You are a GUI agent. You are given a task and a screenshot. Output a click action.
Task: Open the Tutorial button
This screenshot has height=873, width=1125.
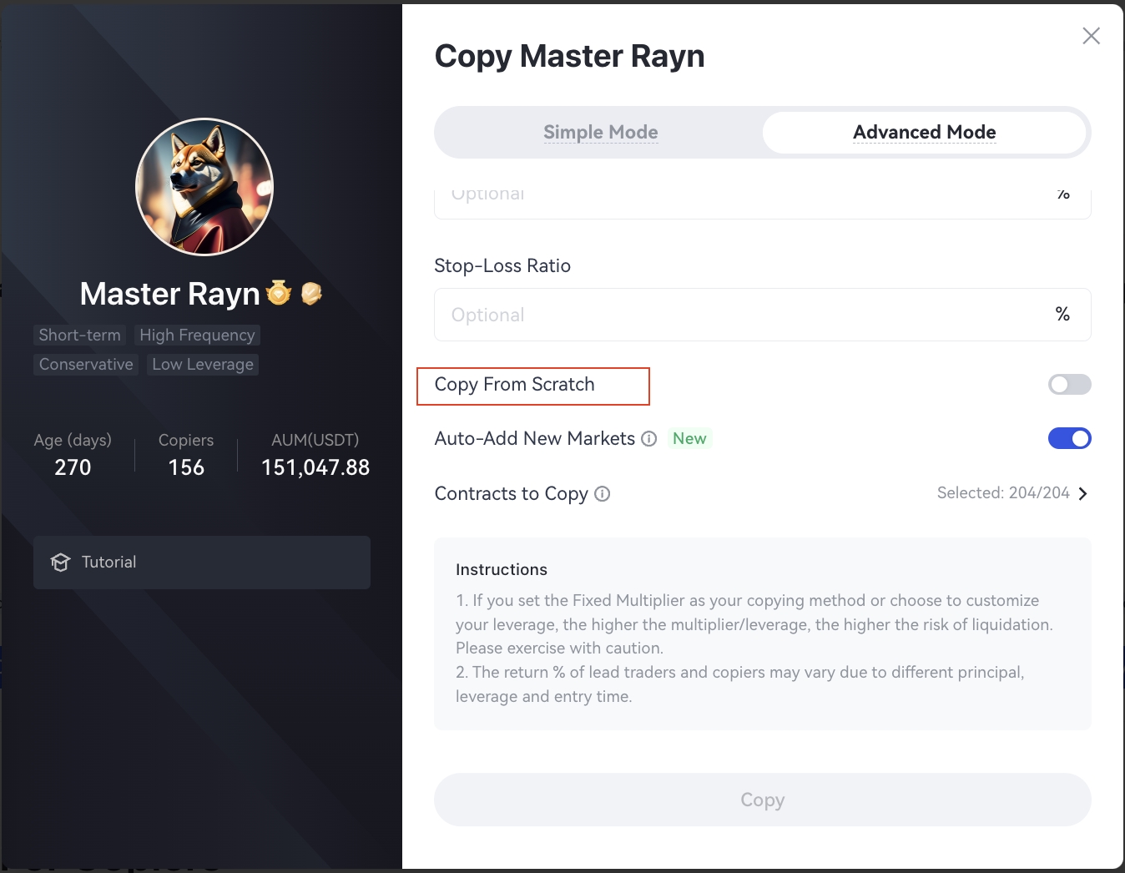(202, 563)
